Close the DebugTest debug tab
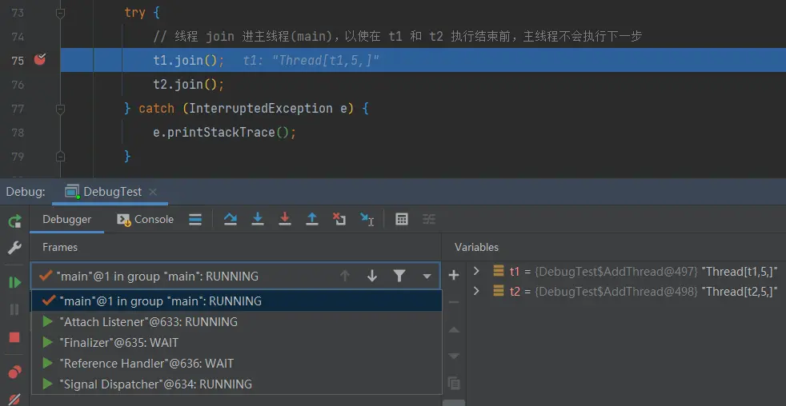786x406 pixels. (153, 192)
